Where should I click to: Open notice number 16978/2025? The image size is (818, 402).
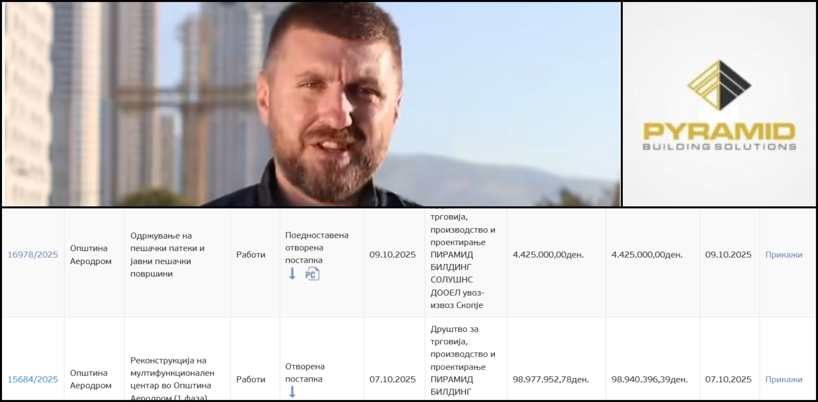click(33, 255)
